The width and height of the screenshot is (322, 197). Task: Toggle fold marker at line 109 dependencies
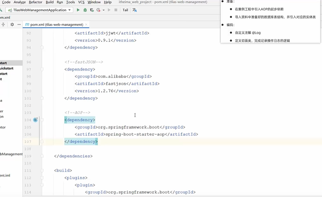pos(42,156)
